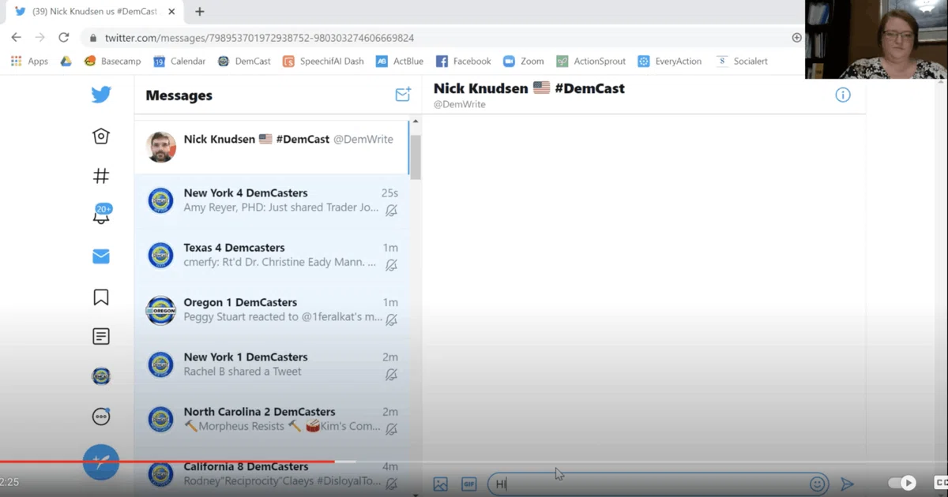Add a GIF to the message
This screenshot has height=497, width=948.
(468, 484)
